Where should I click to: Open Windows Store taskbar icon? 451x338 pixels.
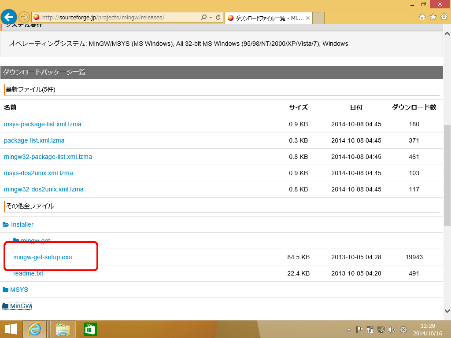click(x=90, y=329)
